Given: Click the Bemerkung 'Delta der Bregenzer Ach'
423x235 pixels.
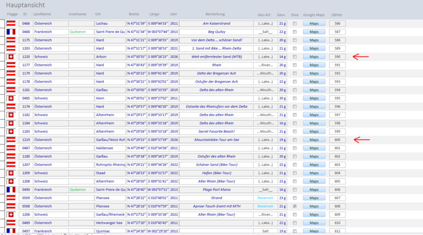Looking at the screenshot, I should tap(216, 73).
